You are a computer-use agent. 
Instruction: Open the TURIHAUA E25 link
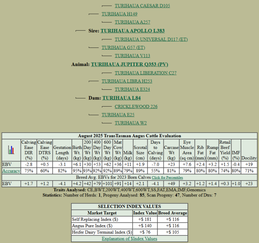(118, 115)
